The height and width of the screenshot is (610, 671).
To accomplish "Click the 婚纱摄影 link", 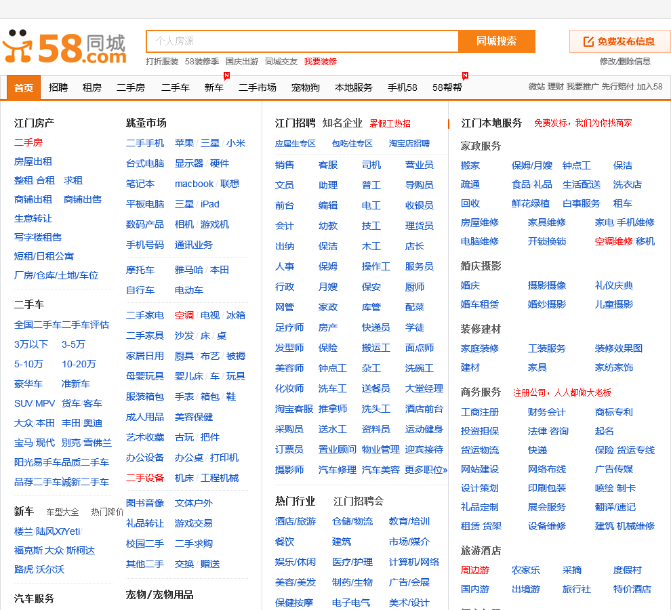I will (x=546, y=305).
